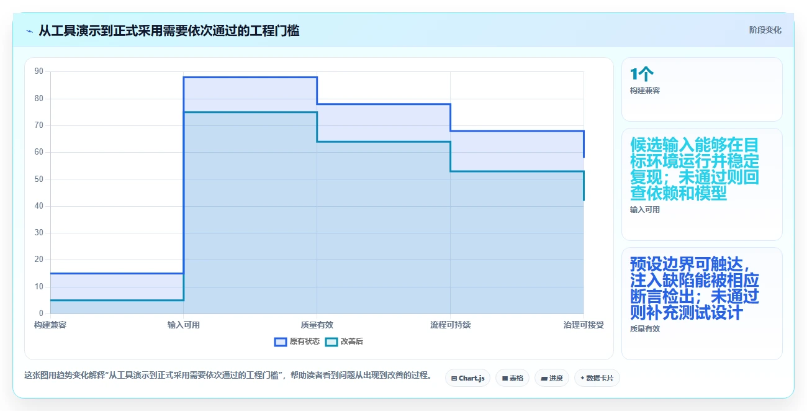Click the chart title 从工具演示到正式采用需要依次通过的工程门槛
The width and height of the screenshot is (807, 411).
point(169,30)
